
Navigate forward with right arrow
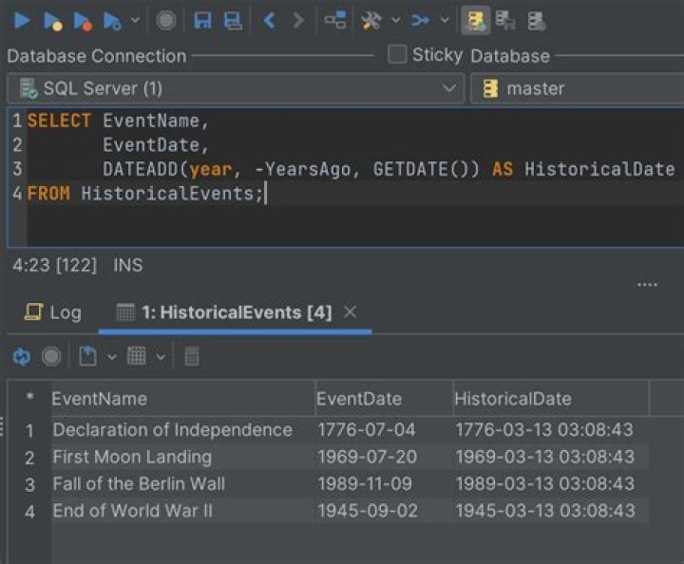coord(298,21)
